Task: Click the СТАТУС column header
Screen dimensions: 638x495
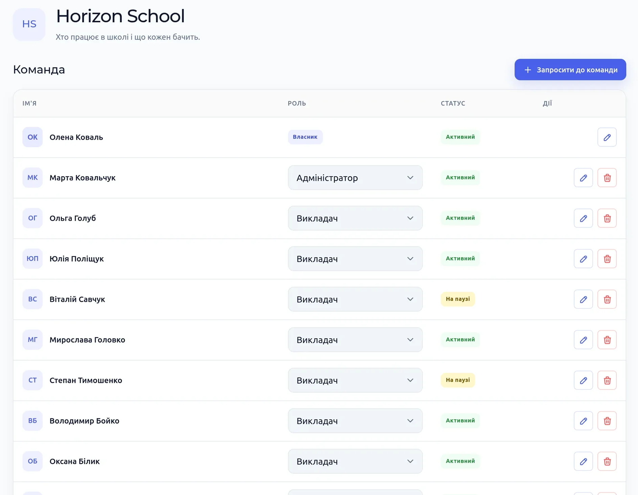Action: pyautogui.click(x=453, y=103)
